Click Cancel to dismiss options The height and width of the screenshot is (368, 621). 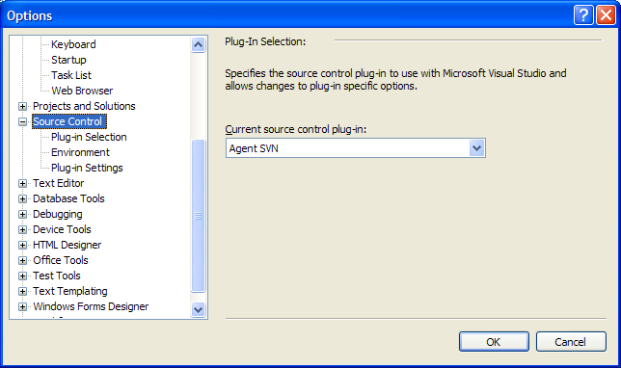[x=571, y=341]
